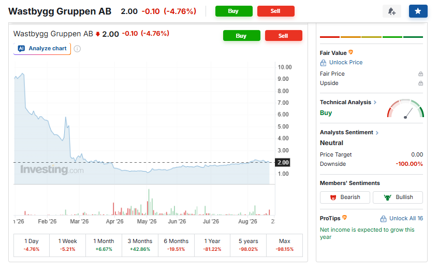The width and height of the screenshot is (438, 270).
Task: Vote Bullish in Members' Sentiments
Action: coord(398,197)
